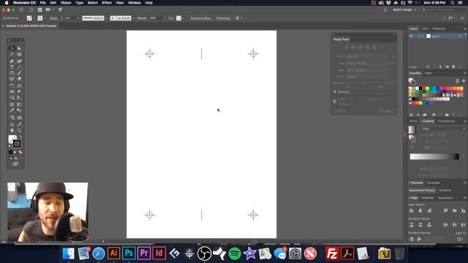
Task: Click the Vertical Align Top icon
Action: point(445,210)
